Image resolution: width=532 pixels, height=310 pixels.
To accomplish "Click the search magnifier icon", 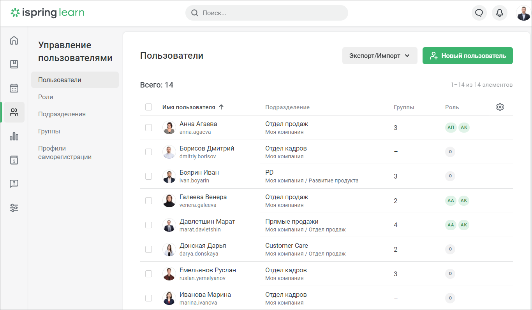I will pos(195,13).
